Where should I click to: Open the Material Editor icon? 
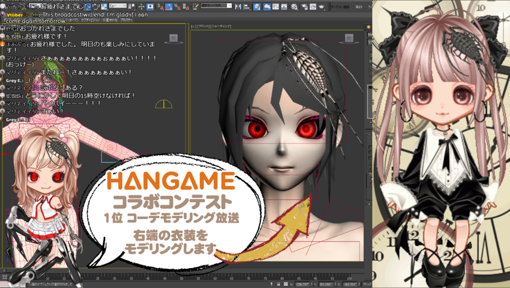pyautogui.click(x=295, y=7)
